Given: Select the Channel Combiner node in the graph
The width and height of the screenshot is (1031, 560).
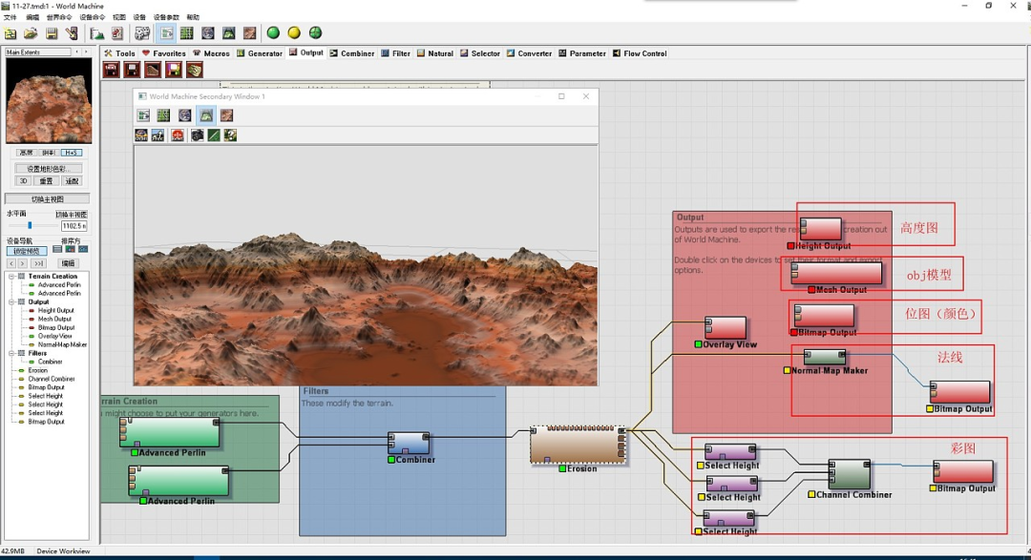Looking at the screenshot, I should pos(849,474).
